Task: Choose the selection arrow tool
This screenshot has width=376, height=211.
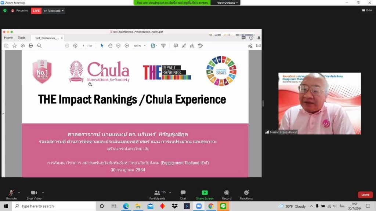Action: [102, 46]
